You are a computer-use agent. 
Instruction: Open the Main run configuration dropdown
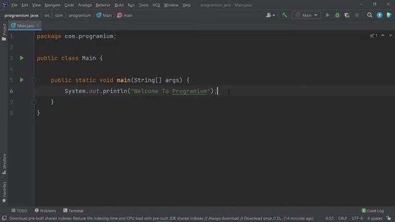pyautogui.click(x=306, y=15)
